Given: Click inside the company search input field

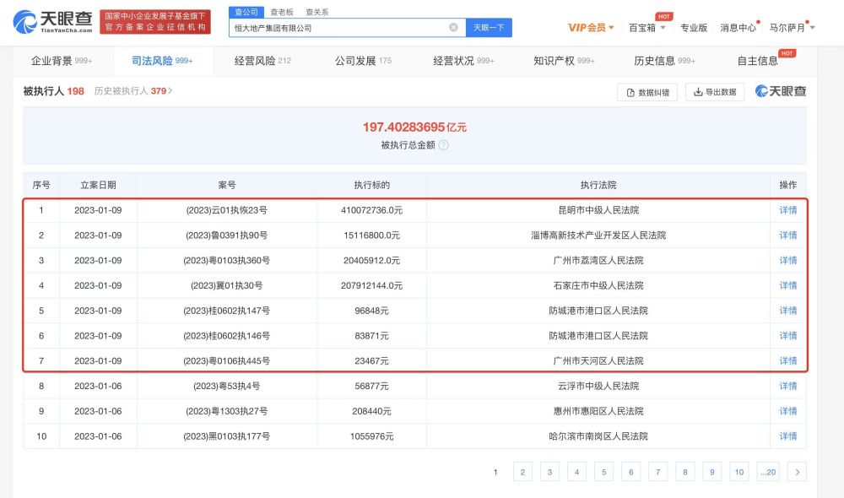Looking at the screenshot, I should [338, 28].
